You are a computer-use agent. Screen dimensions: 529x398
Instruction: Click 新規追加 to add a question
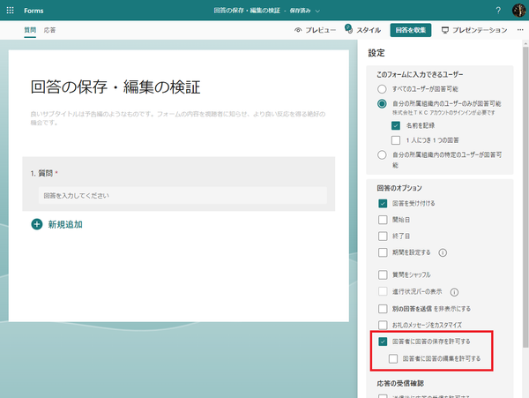click(57, 224)
